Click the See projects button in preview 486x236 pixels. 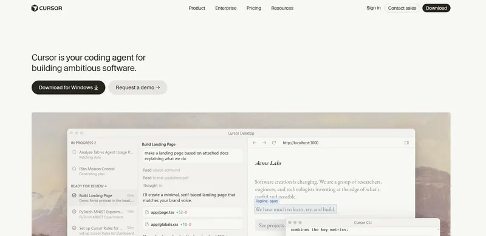[270, 226]
